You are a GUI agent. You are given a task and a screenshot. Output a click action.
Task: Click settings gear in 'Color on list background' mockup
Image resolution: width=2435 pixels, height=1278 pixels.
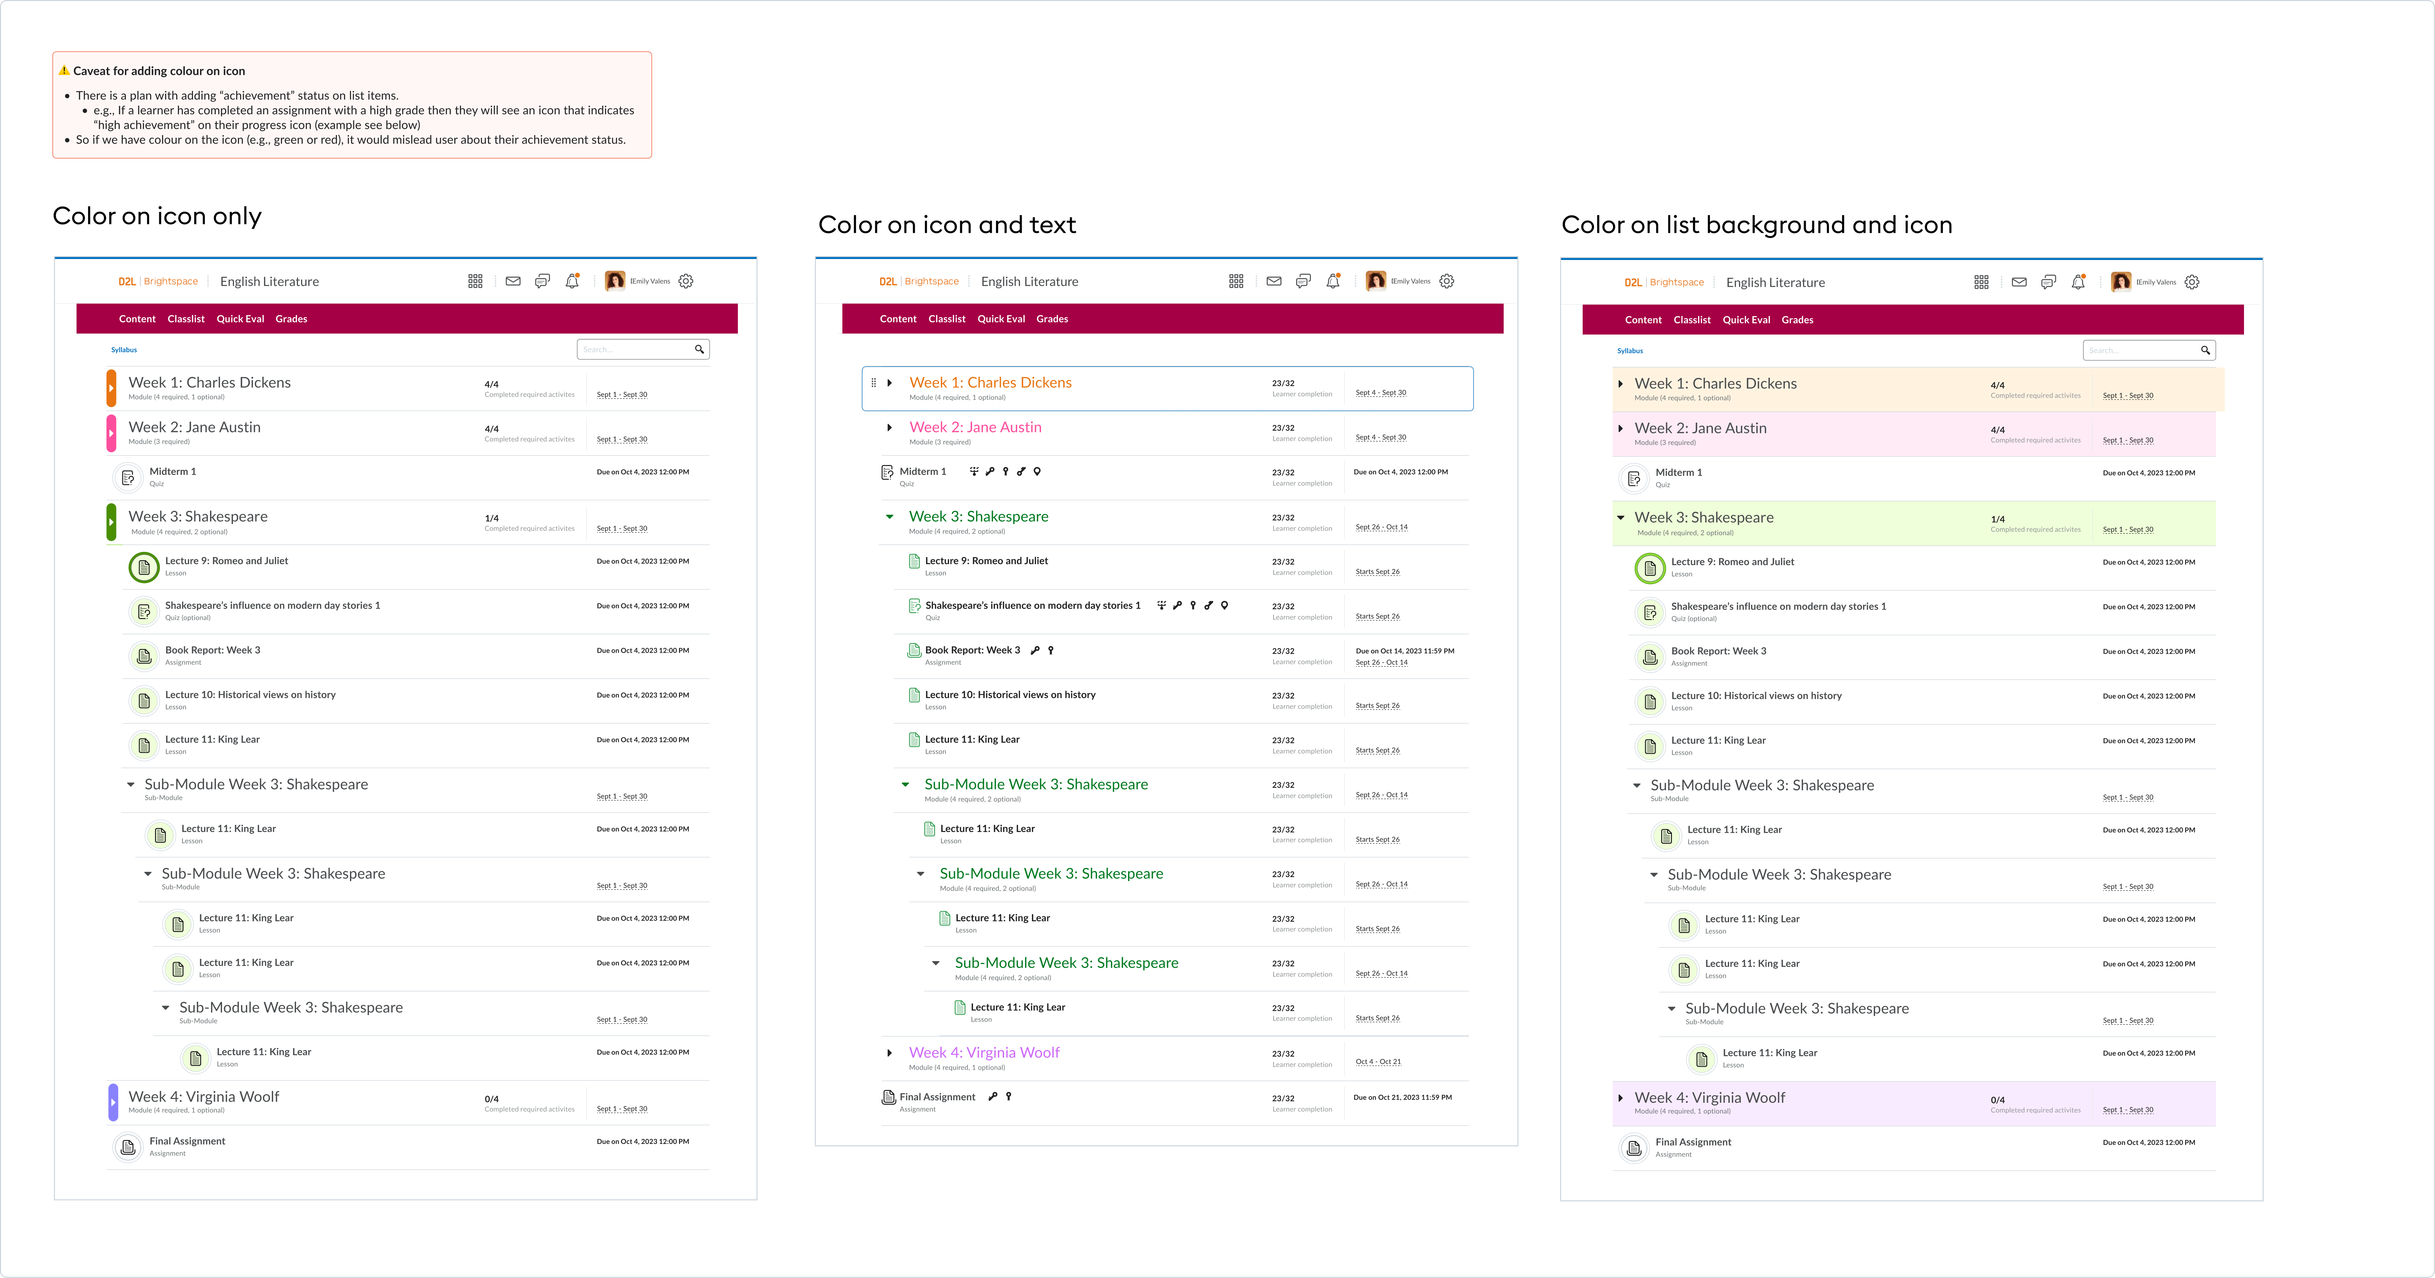pos(2192,282)
